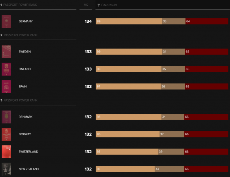Click the Germany passport icon
The width and height of the screenshot is (230, 177).
tap(6, 22)
